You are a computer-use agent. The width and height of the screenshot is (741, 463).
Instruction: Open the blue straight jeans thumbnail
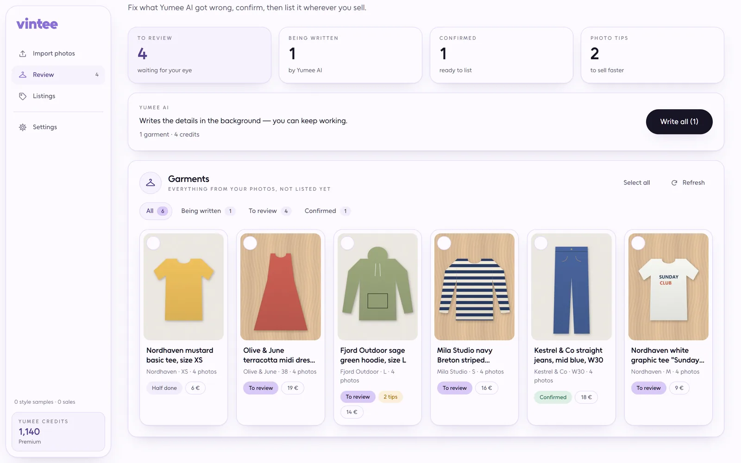click(x=571, y=287)
